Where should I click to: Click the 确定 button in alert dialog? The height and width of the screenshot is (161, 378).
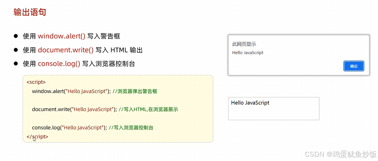[x=353, y=66]
